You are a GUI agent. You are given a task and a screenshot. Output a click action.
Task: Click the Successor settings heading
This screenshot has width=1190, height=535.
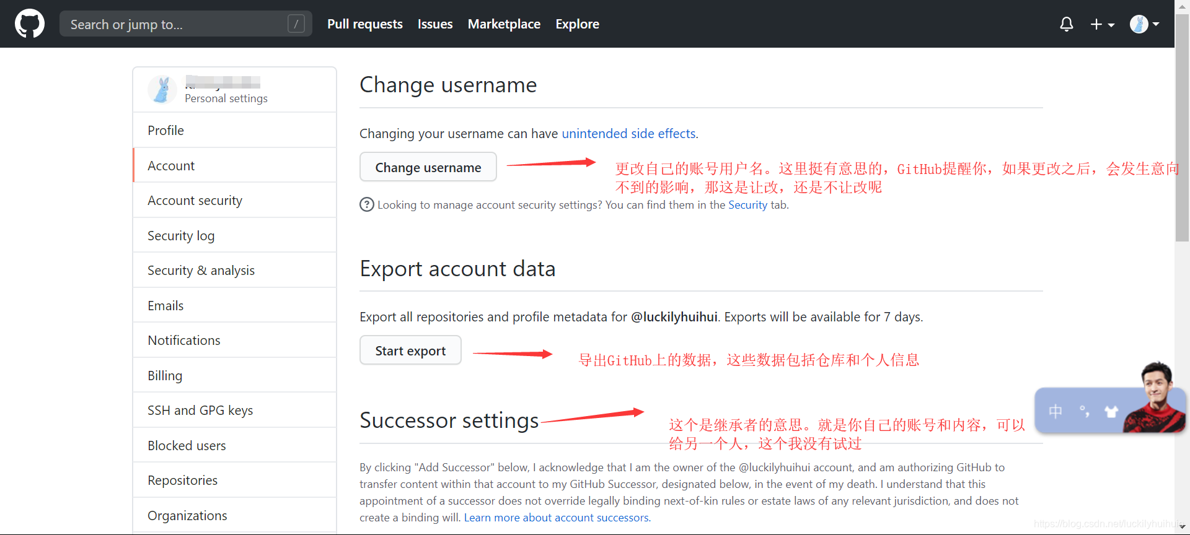point(449,420)
